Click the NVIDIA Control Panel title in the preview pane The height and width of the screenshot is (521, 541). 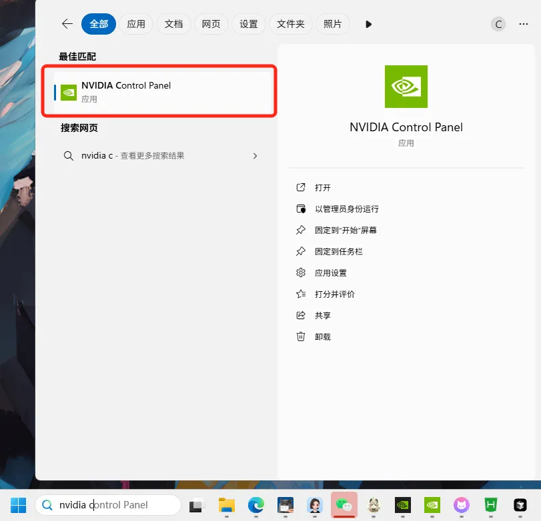click(x=406, y=127)
